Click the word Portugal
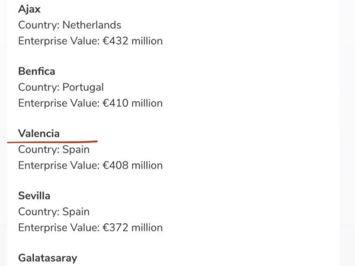355x266 pixels. [83, 87]
